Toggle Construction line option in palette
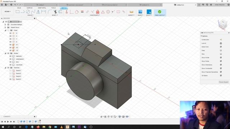The height and width of the screenshot is (129, 230). (221, 40)
